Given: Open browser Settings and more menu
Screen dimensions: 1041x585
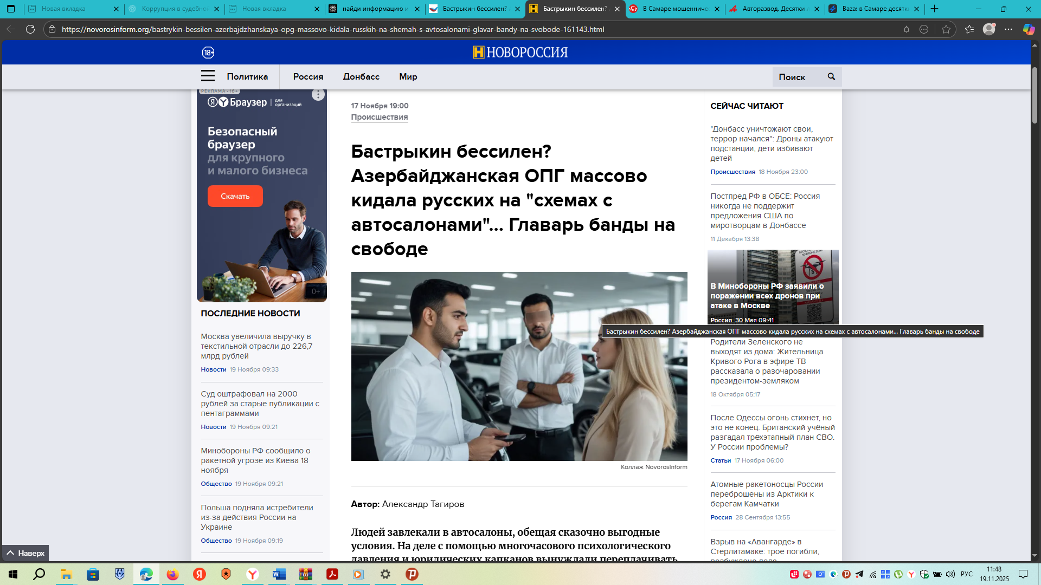Looking at the screenshot, I should 1008,29.
